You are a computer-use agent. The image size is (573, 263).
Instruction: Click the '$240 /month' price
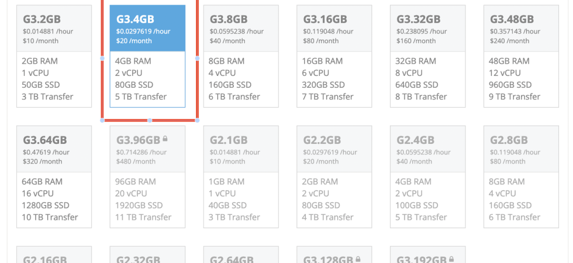[x=509, y=41]
